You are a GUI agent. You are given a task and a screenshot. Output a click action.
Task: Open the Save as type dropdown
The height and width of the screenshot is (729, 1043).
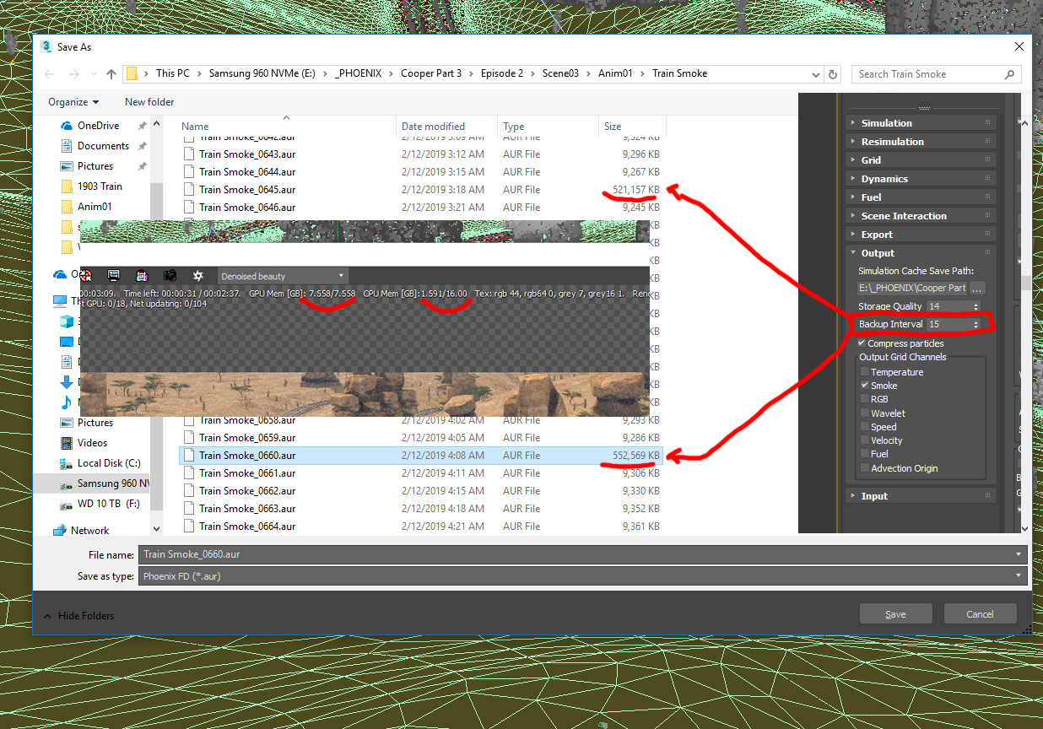[582, 576]
